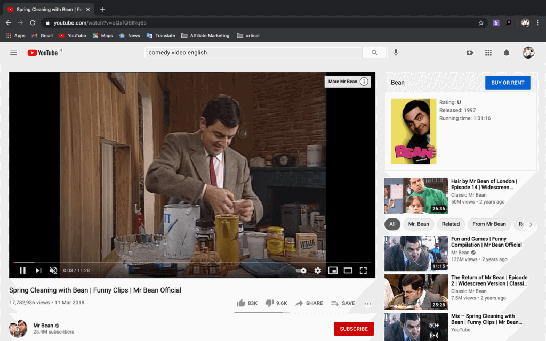Open Affiliate Marketing bookmark folder

coord(205,36)
